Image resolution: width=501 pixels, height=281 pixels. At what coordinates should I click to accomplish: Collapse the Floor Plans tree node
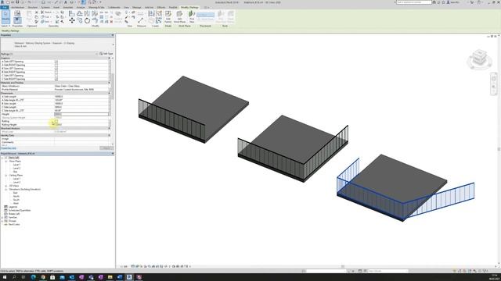pos(6,162)
